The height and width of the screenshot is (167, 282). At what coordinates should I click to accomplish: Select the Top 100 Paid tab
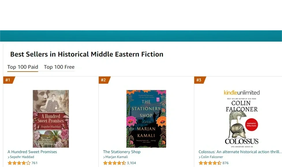(23, 67)
